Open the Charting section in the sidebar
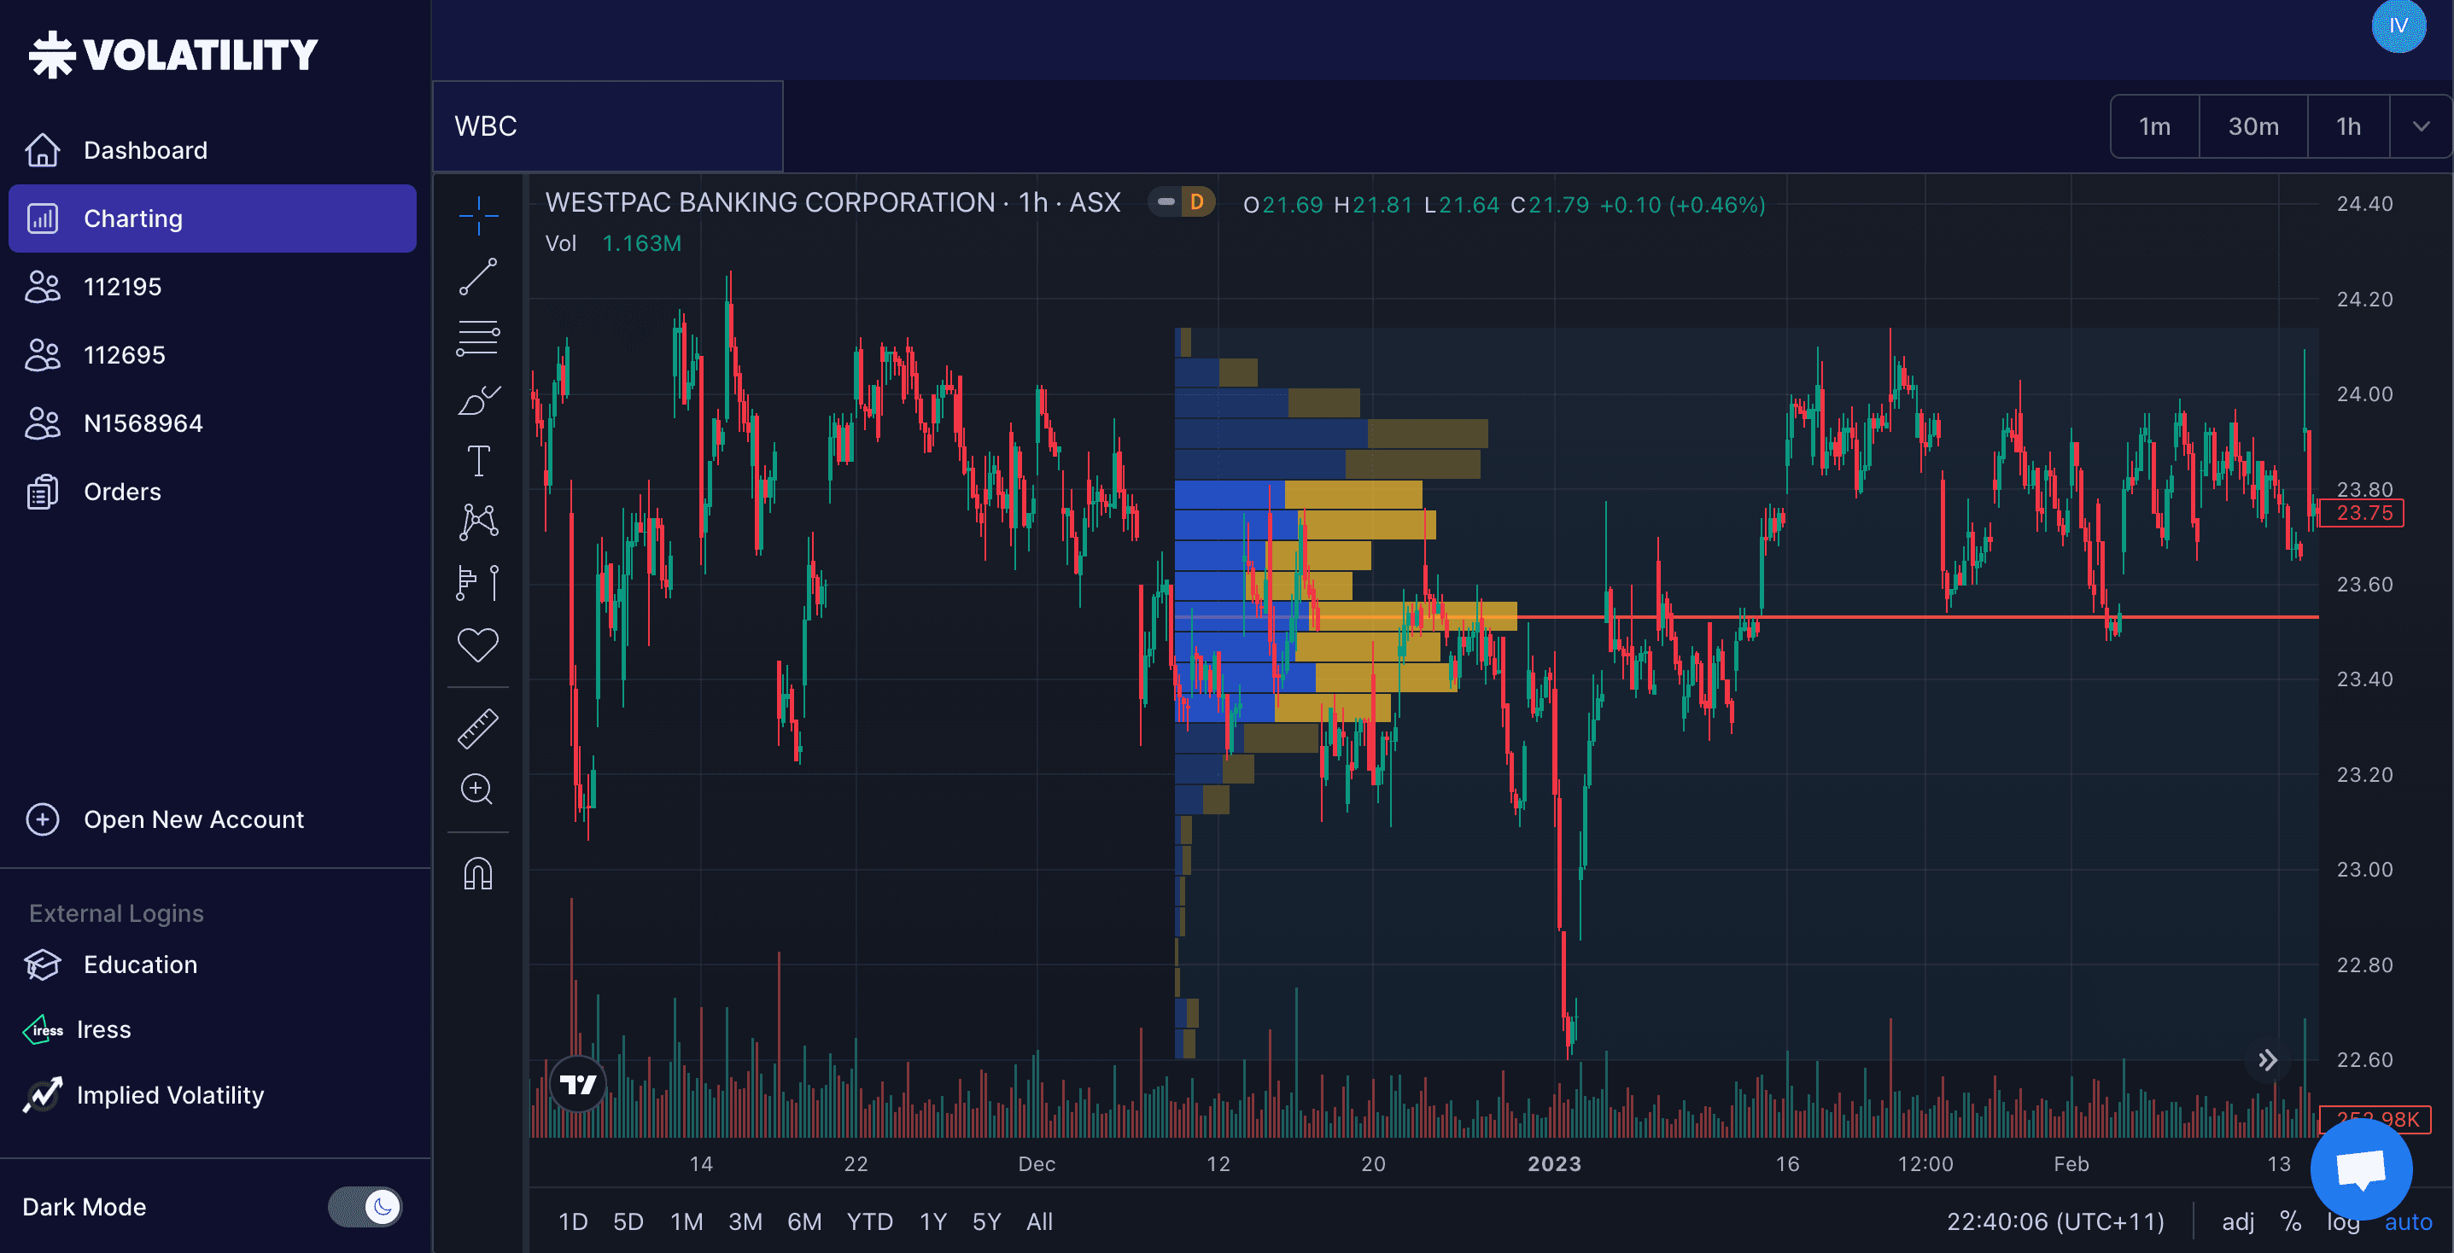This screenshot has width=2454, height=1253. (x=132, y=218)
